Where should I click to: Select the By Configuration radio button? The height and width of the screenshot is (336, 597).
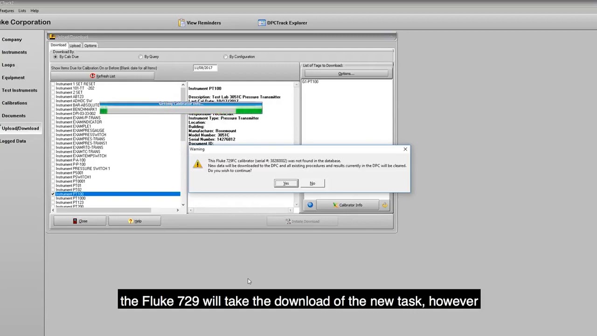click(225, 57)
